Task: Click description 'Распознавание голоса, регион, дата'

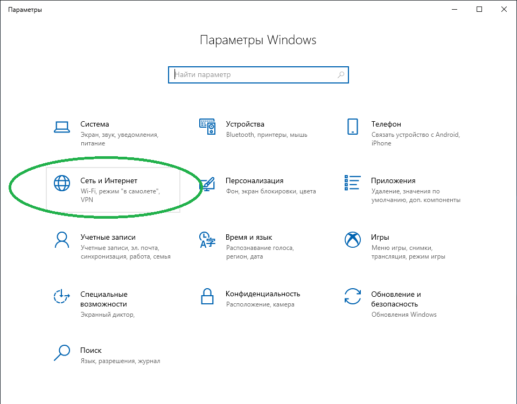Action: [260, 252]
